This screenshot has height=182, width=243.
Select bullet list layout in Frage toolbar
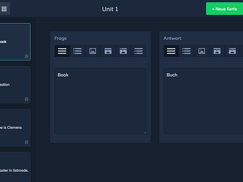77,51
